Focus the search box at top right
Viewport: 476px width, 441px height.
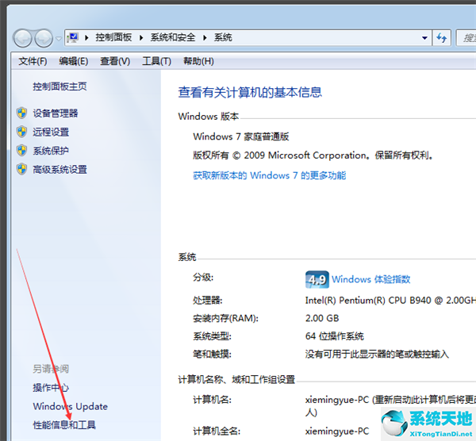pos(466,38)
